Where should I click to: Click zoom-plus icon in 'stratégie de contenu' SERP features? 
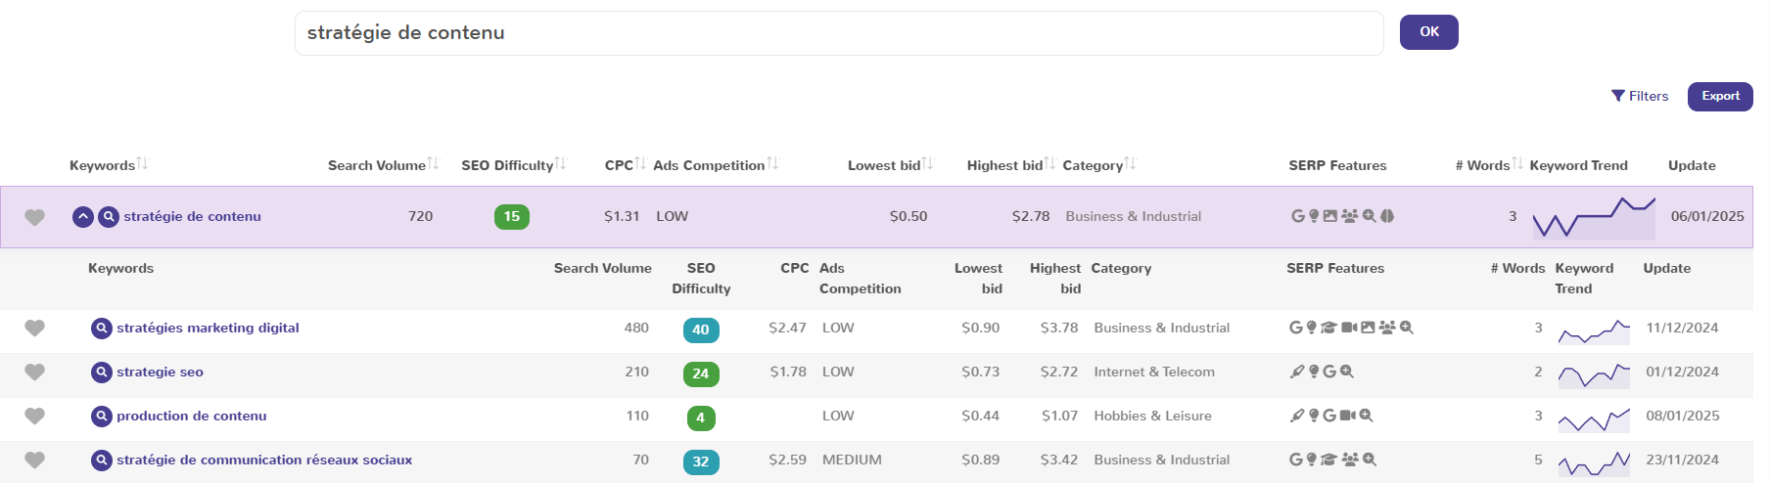coord(1370,216)
